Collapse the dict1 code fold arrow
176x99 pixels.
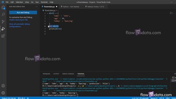point(48,13)
